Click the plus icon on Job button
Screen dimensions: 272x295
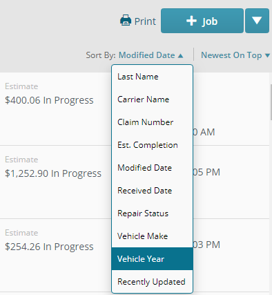[191, 21]
